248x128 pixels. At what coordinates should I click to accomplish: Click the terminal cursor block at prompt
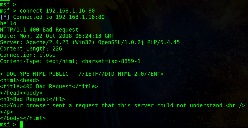point(21,125)
